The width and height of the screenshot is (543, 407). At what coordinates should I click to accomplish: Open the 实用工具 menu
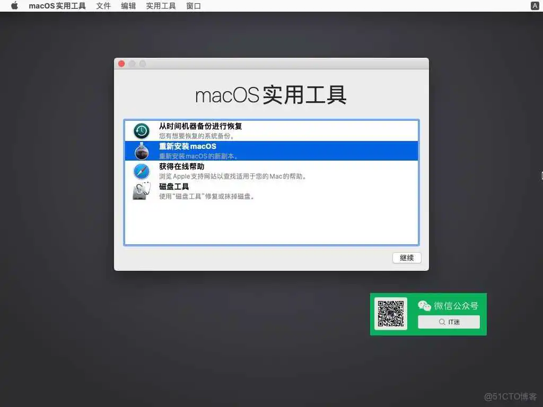pos(160,6)
